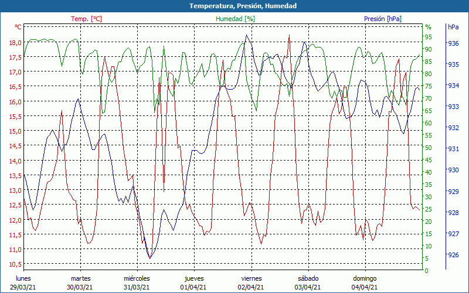469x293 pixels.
Task: Click the '30' humidity axis value
Action: click(x=429, y=197)
